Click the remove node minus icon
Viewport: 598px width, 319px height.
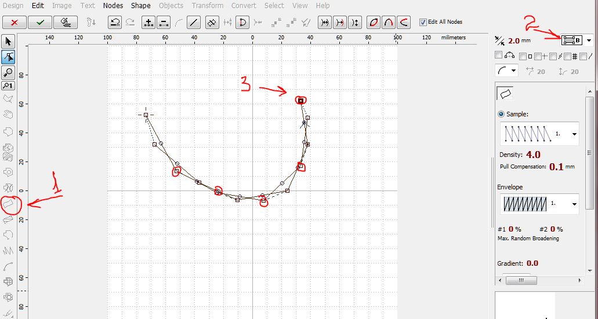(x=164, y=23)
